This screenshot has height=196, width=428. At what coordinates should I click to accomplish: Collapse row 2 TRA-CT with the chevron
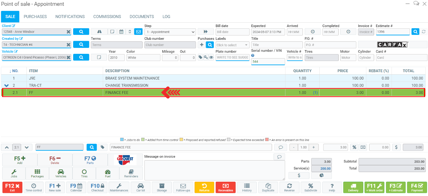[x=7, y=86]
